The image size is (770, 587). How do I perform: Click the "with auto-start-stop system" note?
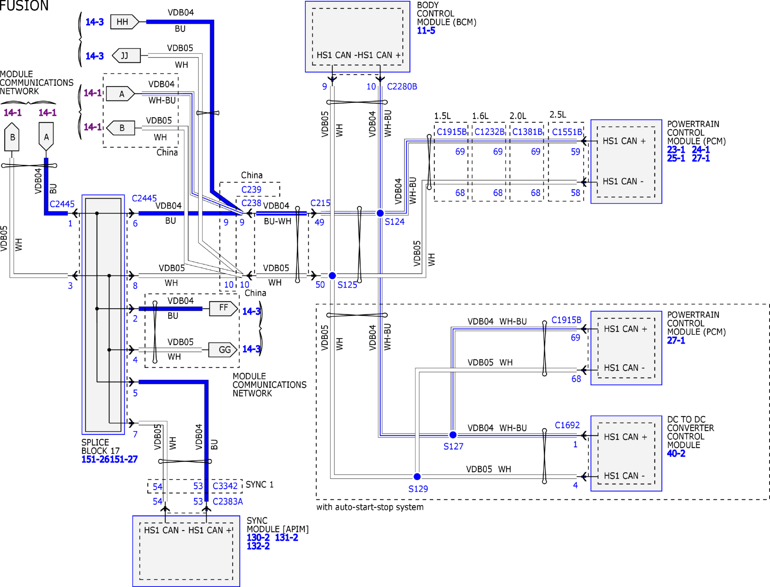(x=370, y=507)
